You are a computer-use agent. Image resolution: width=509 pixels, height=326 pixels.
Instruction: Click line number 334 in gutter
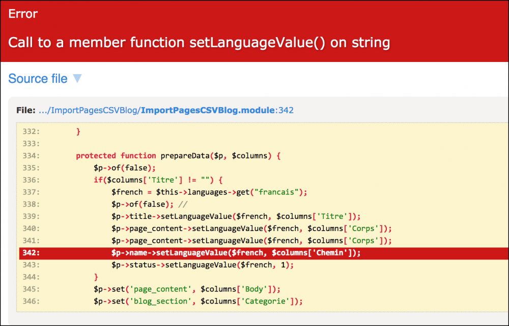point(31,156)
